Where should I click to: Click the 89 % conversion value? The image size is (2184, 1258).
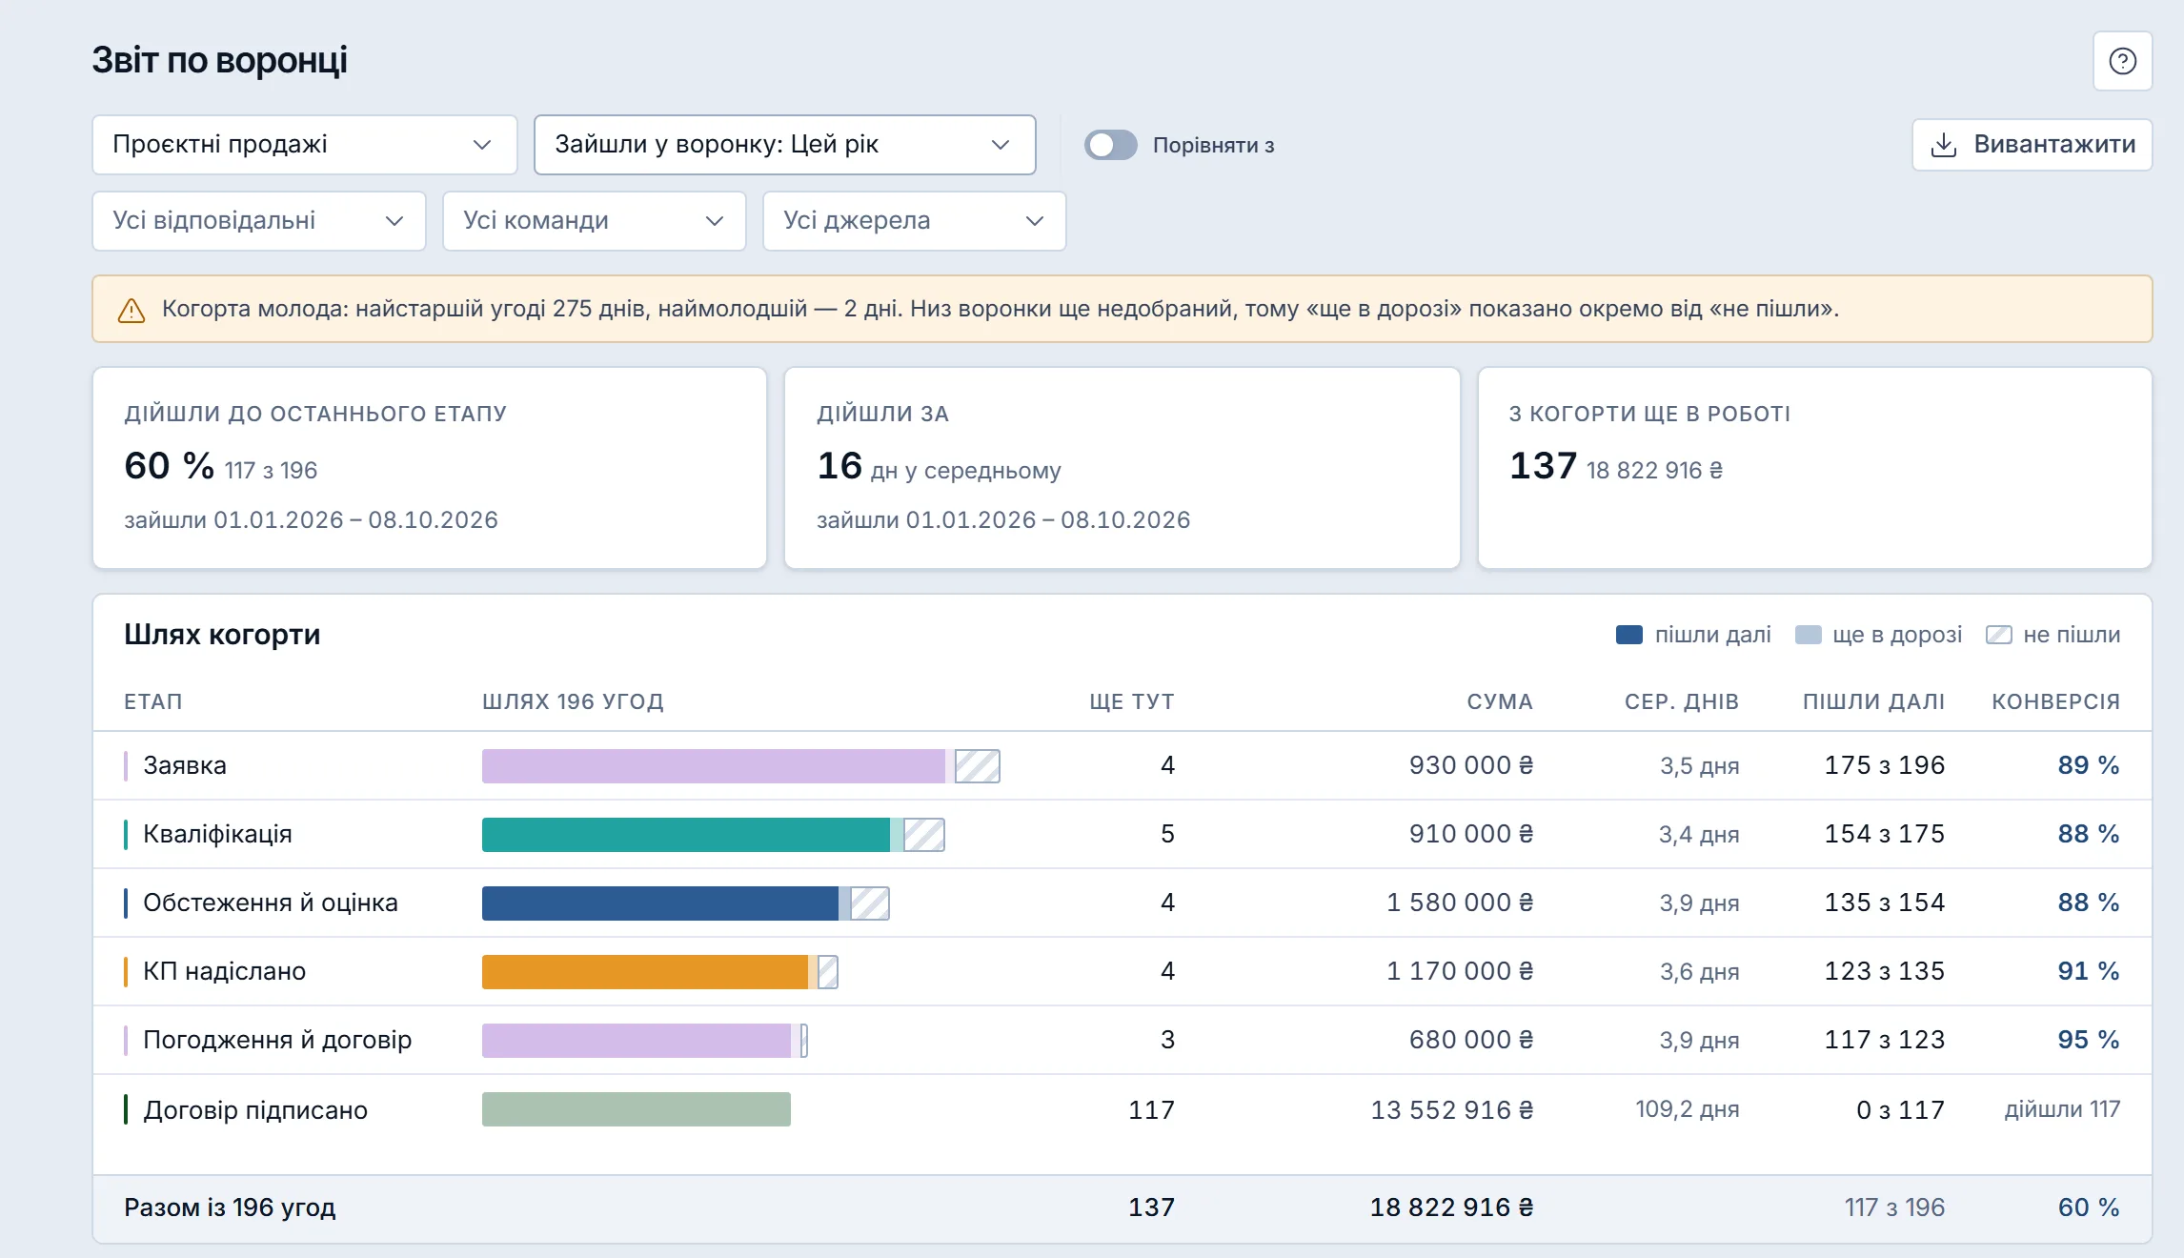(x=2089, y=765)
